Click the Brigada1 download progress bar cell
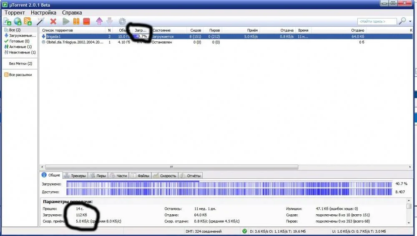The height and width of the screenshot is (236, 417). [141, 36]
